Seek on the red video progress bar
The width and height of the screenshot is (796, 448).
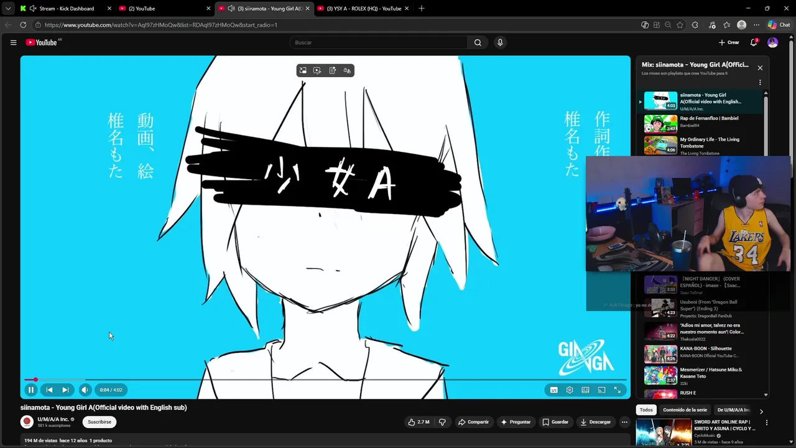click(325, 380)
